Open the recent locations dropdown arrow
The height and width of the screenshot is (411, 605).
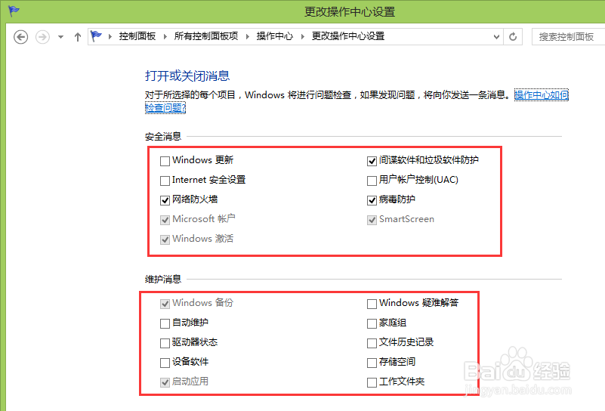click(x=60, y=37)
